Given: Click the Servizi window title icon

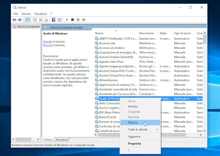Looking at the screenshot, I should pyautogui.click(x=15, y=8).
